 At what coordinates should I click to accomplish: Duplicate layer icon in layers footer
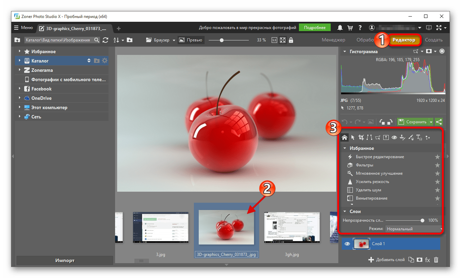[411, 260]
